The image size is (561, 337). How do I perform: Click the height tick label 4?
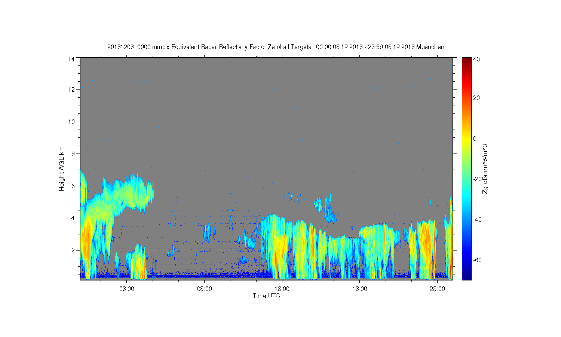tap(73, 218)
